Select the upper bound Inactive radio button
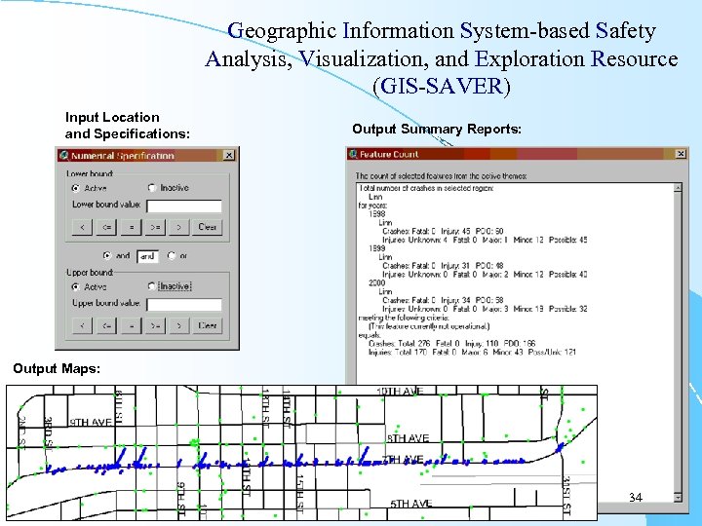The height and width of the screenshot is (526, 702). (x=152, y=286)
